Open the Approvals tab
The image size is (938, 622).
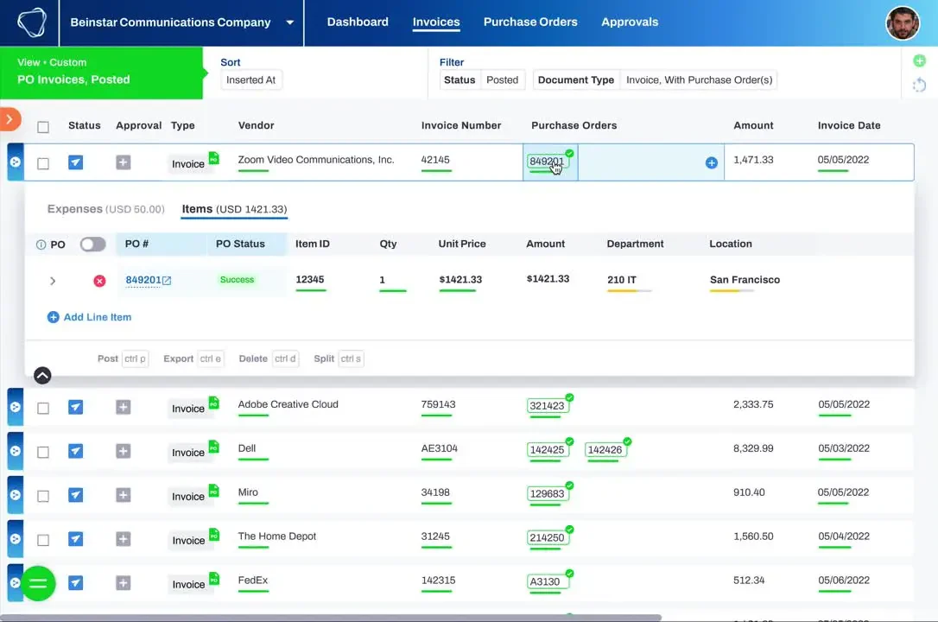tap(630, 22)
